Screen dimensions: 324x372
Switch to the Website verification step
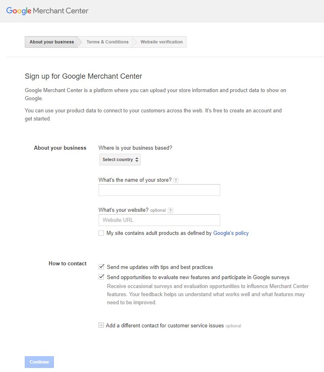pyautogui.click(x=161, y=42)
